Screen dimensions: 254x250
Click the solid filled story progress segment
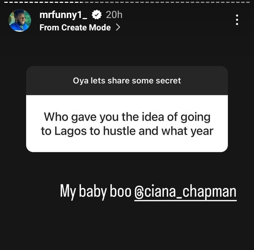click(x=42, y=2)
